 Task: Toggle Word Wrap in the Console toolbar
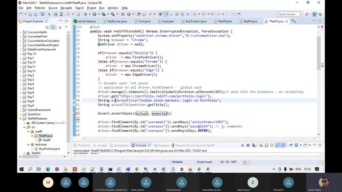[272, 145]
